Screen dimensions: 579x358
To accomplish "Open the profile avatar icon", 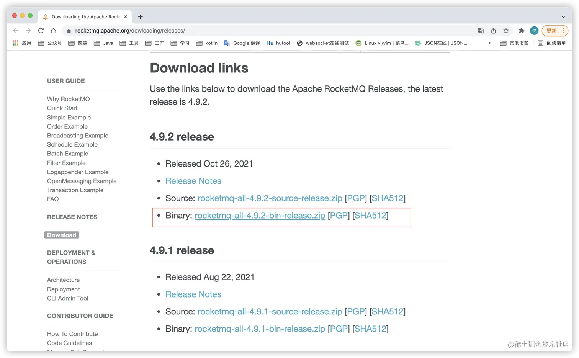I will click(x=534, y=31).
